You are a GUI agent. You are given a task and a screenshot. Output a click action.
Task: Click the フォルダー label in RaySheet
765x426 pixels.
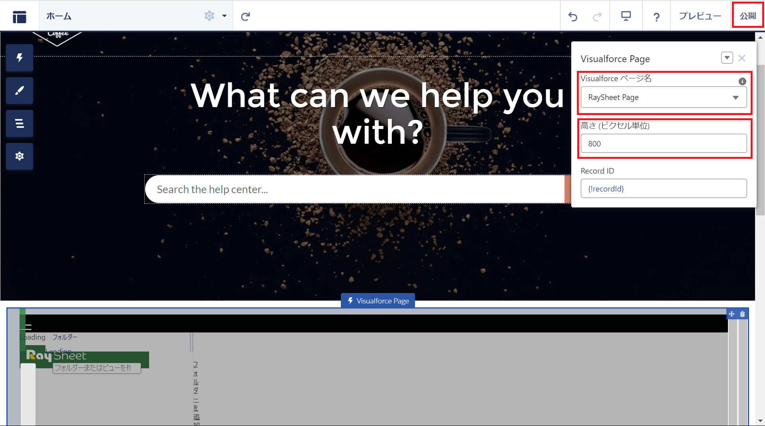(65, 337)
